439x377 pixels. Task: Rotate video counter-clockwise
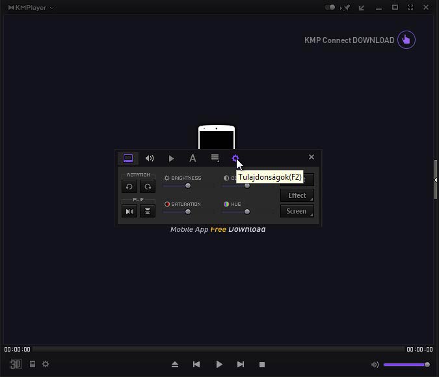point(129,187)
